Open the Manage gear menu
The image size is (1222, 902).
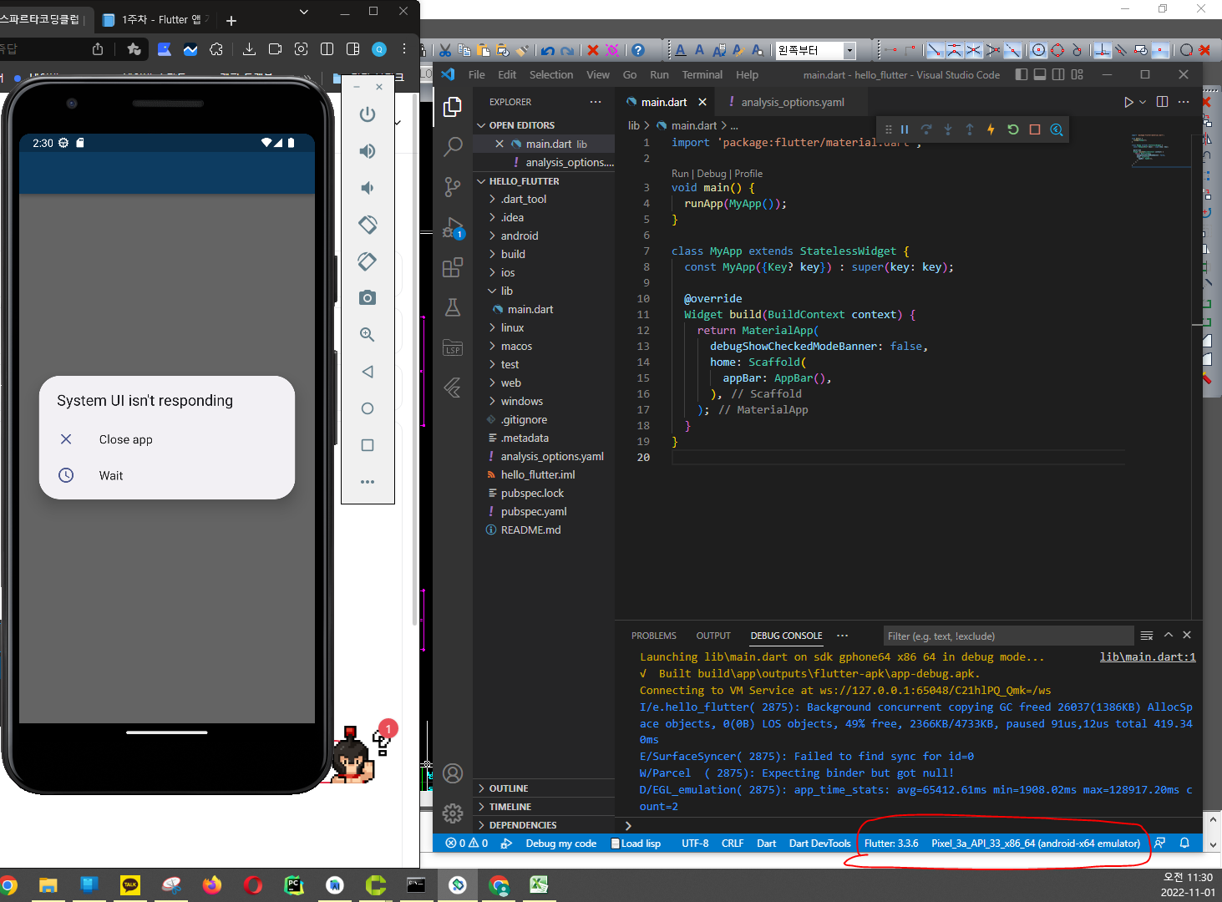[x=453, y=813]
